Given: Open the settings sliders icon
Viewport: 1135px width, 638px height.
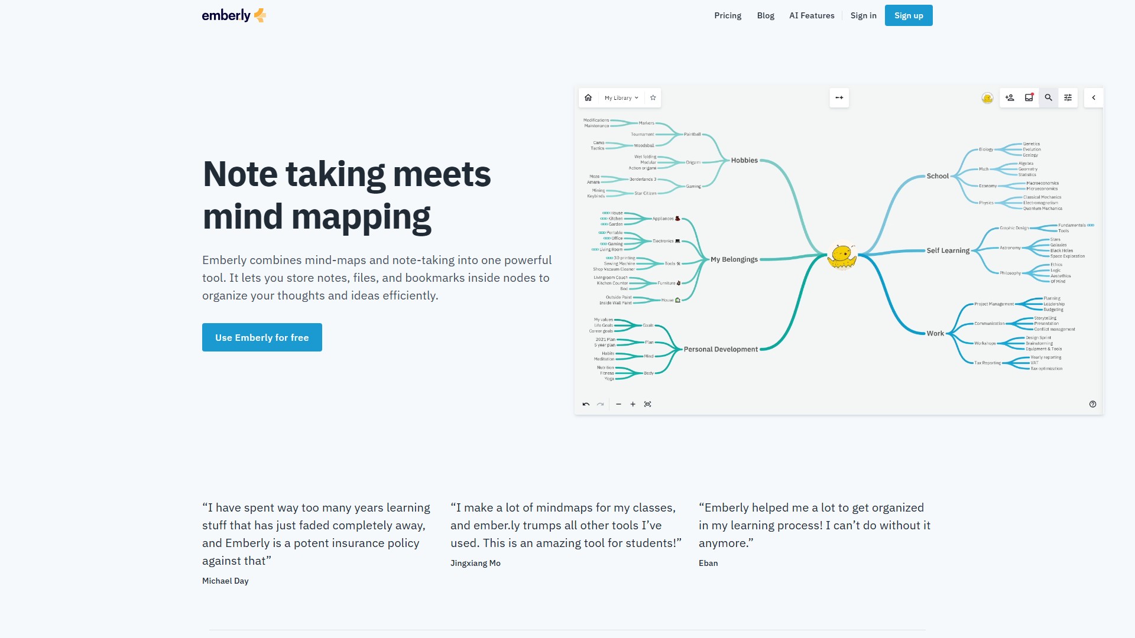Looking at the screenshot, I should point(1068,98).
